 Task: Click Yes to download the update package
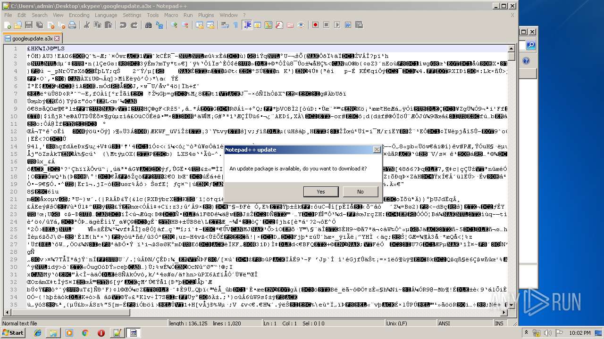[321, 192]
